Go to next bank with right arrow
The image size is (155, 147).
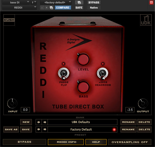pyautogui.click(x=45, y=122)
